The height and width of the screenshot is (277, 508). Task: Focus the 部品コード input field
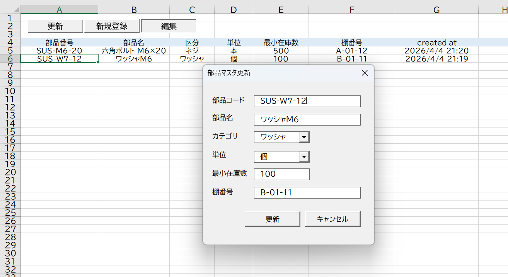point(307,101)
